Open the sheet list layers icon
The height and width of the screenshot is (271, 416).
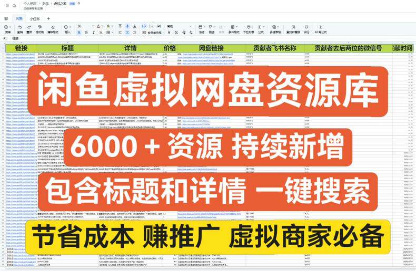click(6, 18)
